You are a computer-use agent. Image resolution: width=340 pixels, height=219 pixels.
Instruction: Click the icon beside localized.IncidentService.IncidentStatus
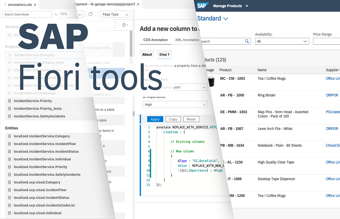(10, 151)
